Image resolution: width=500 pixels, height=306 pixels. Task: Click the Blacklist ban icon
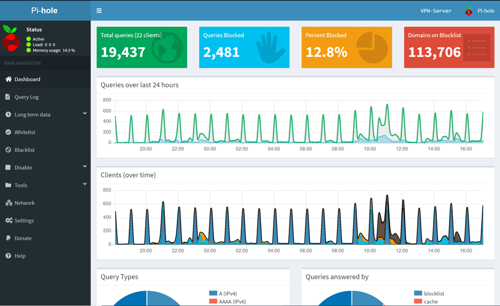(8, 150)
